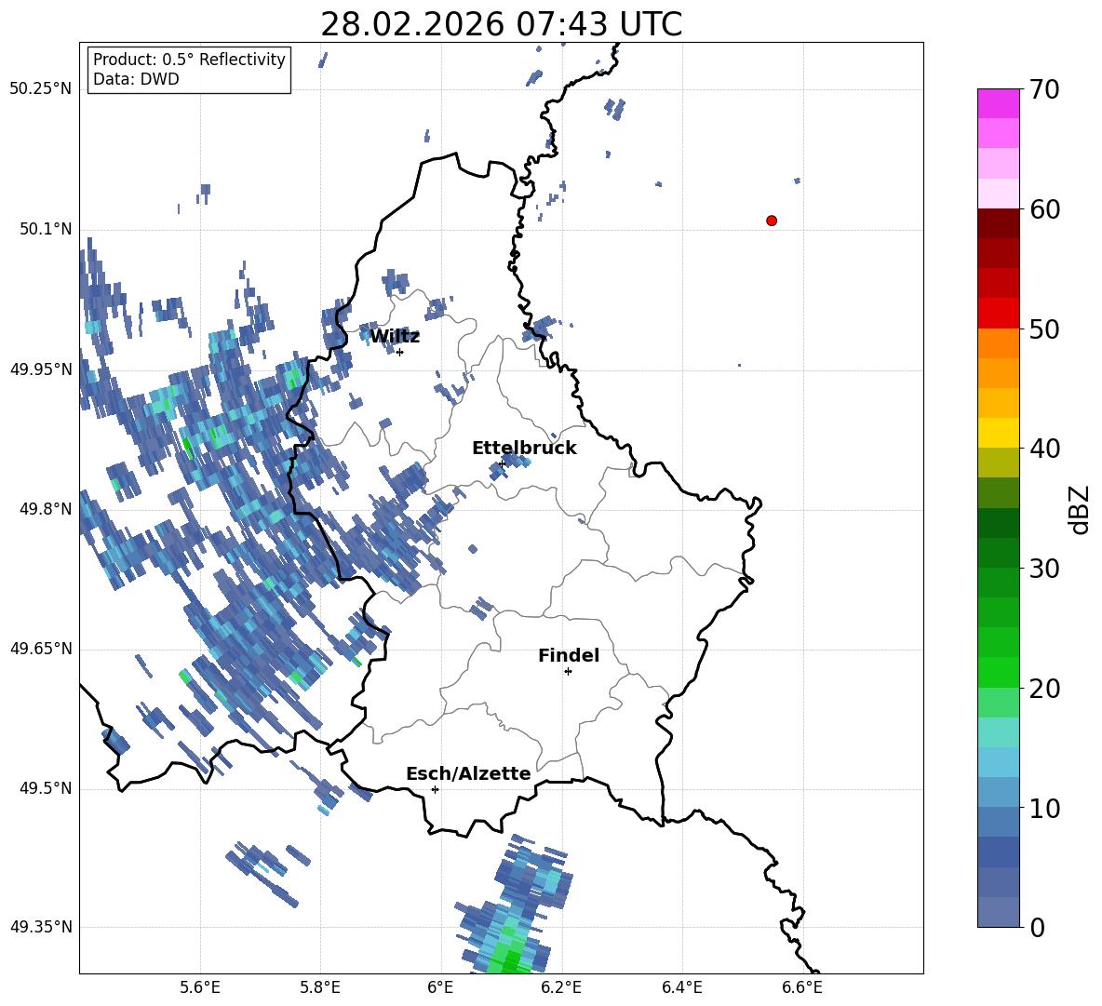Click the Wiltz cross marker

coord(400,353)
